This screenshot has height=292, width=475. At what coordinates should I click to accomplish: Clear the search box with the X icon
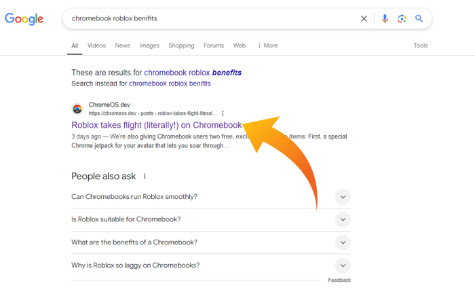point(364,18)
